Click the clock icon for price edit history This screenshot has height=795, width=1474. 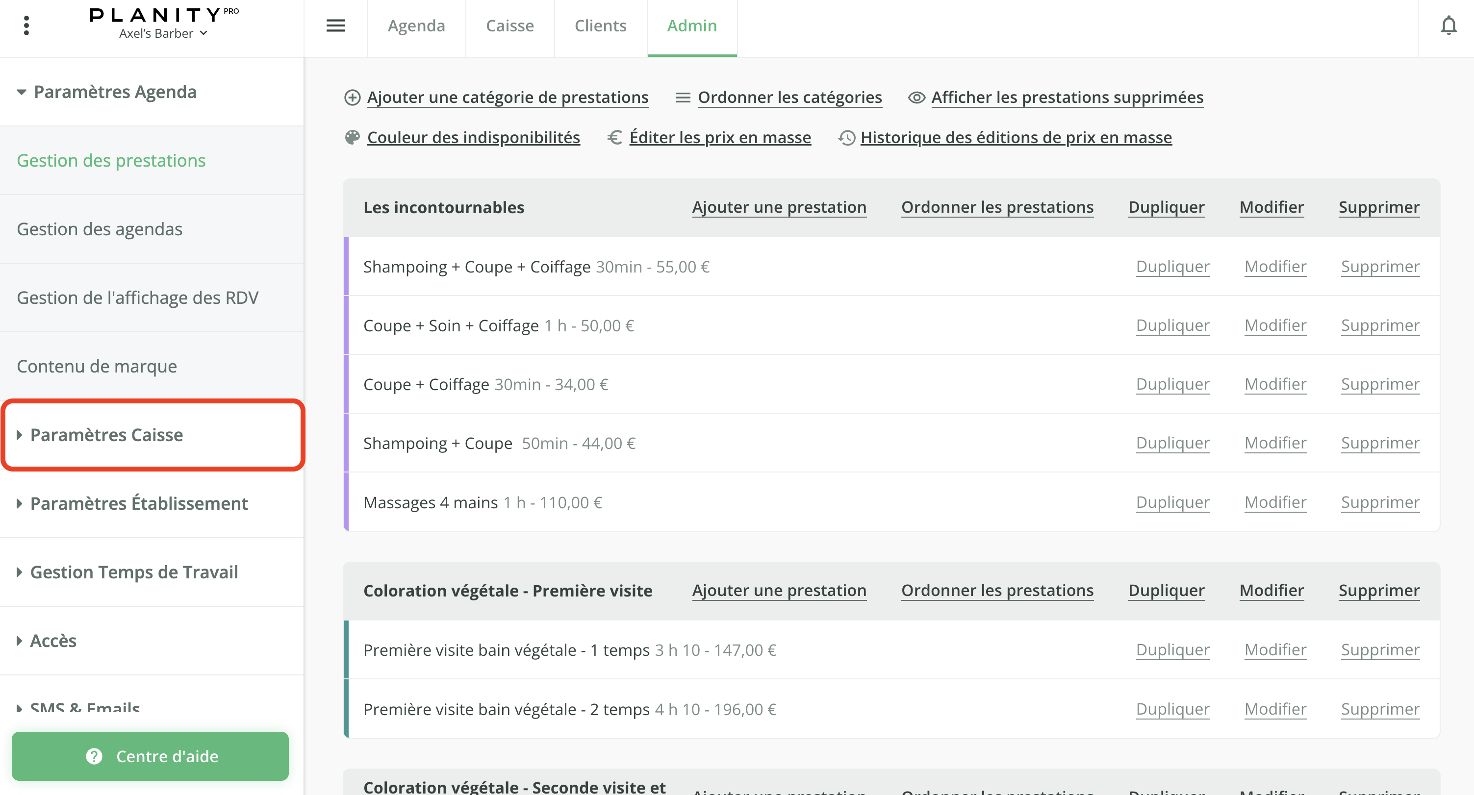pyautogui.click(x=846, y=137)
